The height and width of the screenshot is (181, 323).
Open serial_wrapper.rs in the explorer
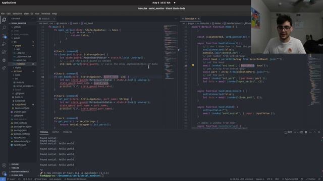(x=25, y=86)
